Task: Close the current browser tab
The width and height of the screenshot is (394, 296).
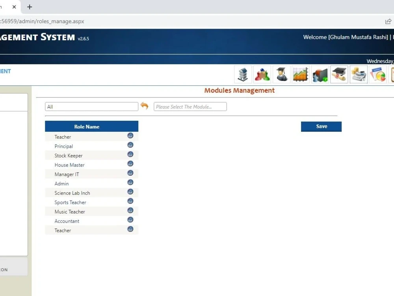Action: tap(14, 7)
